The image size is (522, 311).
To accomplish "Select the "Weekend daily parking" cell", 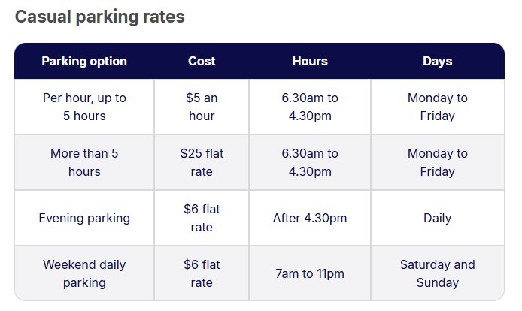I will [x=84, y=273].
